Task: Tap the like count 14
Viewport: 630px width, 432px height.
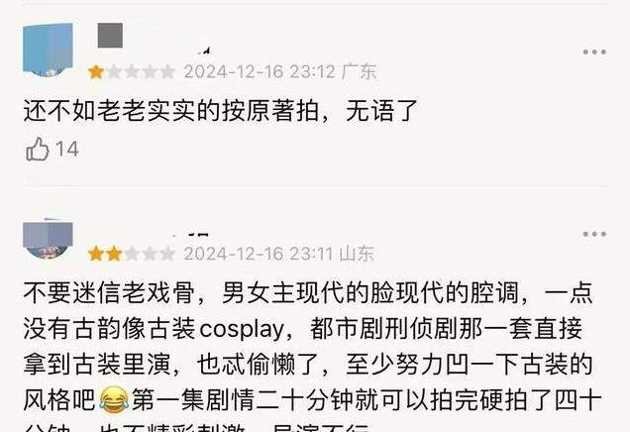Action: (x=66, y=149)
